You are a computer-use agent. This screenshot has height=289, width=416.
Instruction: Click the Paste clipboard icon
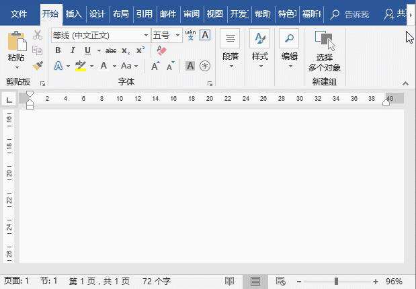pyautogui.click(x=17, y=40)
